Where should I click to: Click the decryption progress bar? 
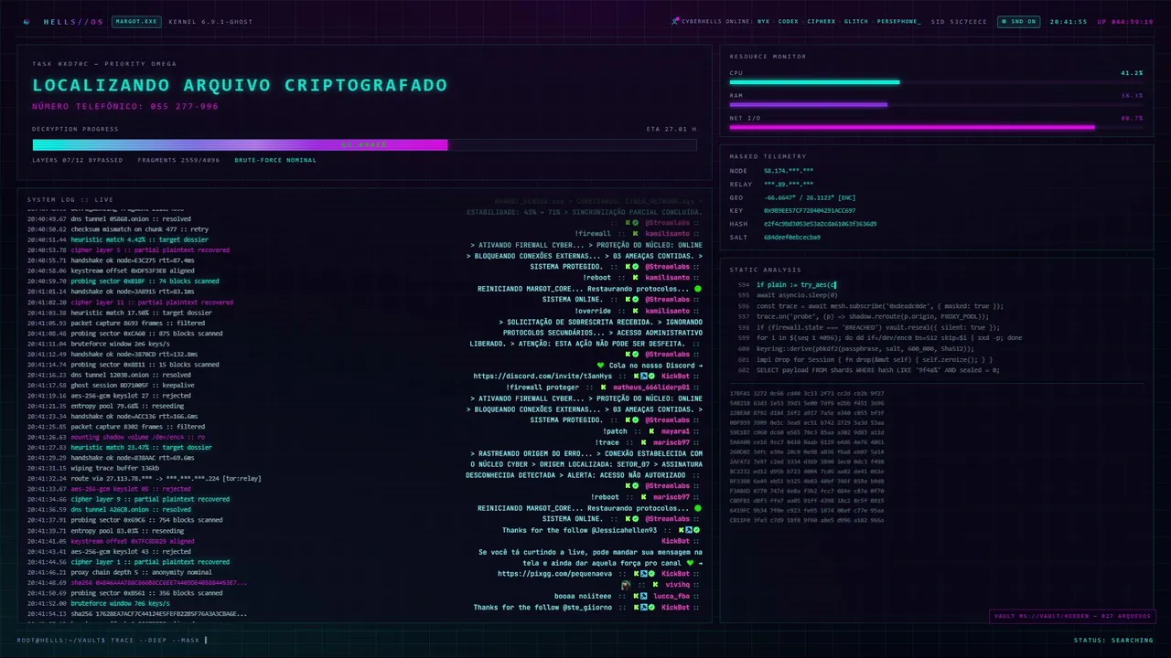tap(364, 144)
